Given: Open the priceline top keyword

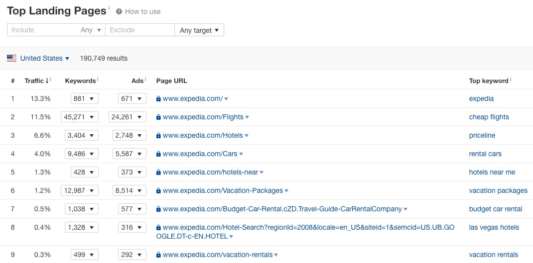Looking at the screenshot, I should point(482,135).
